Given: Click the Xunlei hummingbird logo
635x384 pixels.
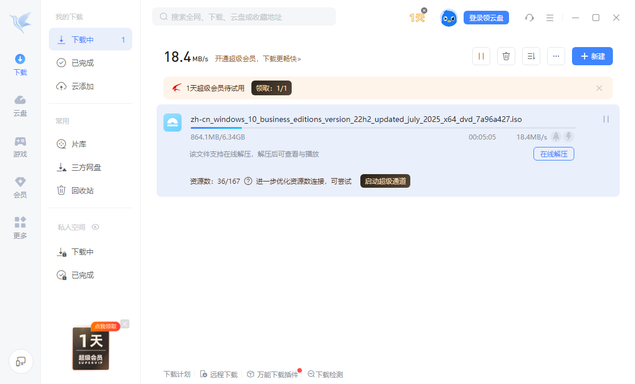Looking at the screenshot, I should click(20, 22).
